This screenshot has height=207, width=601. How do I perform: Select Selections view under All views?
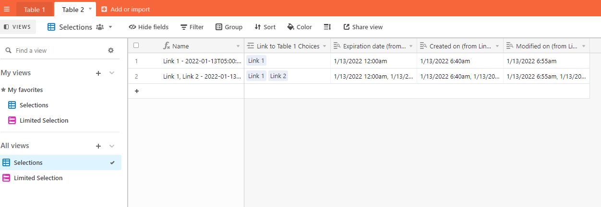(x=60, y=162)
